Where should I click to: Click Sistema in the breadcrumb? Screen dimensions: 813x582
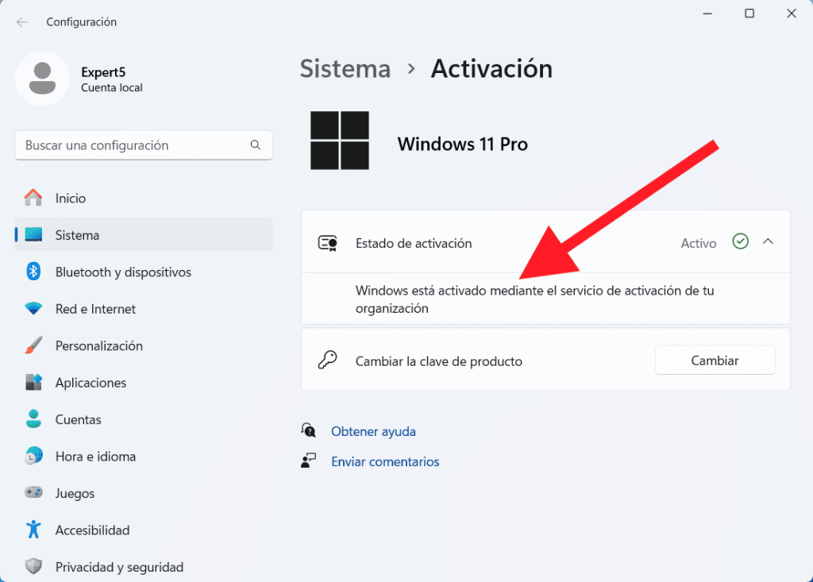345,69
